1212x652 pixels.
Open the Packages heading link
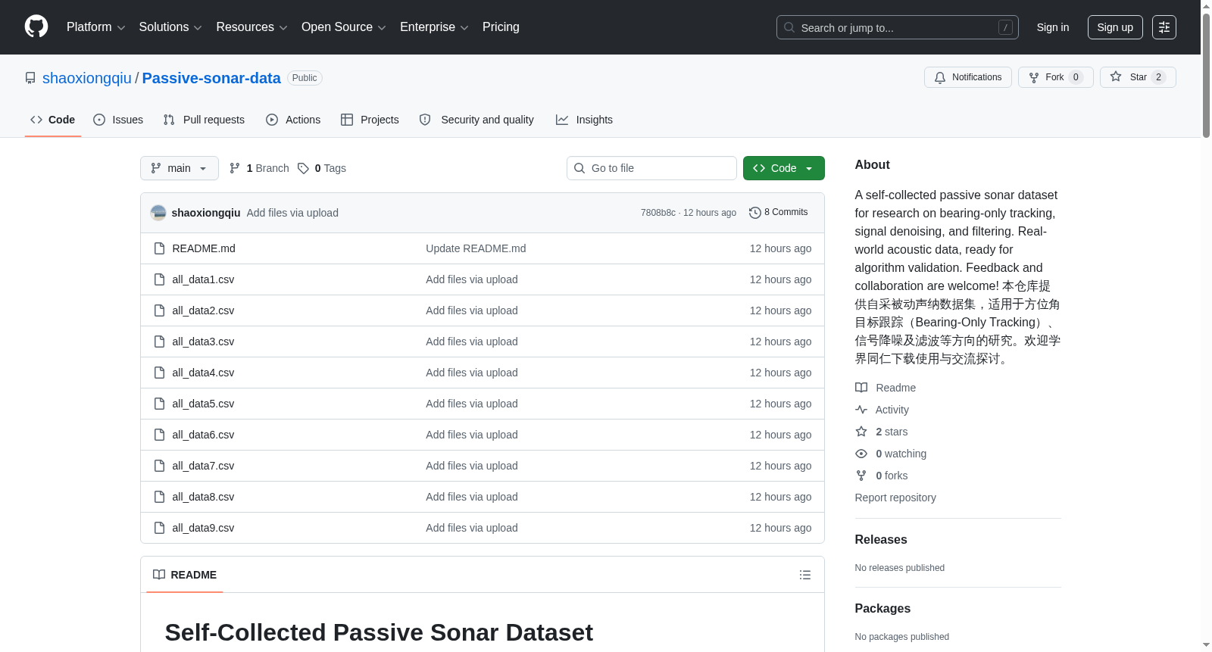coord(882,609)
